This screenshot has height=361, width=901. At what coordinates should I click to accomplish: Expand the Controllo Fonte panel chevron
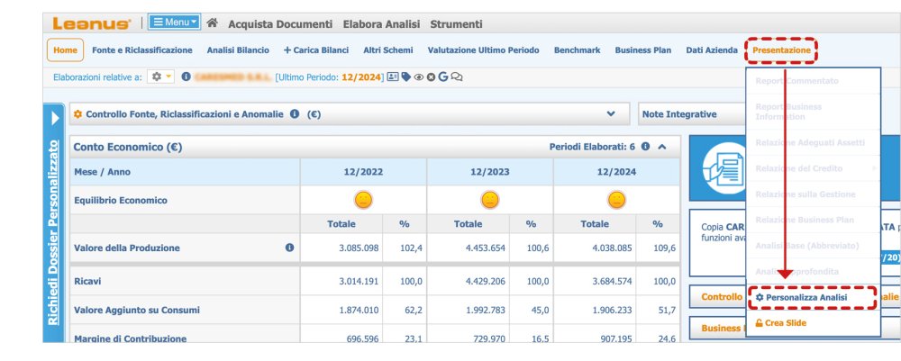(x=612, y=114)
